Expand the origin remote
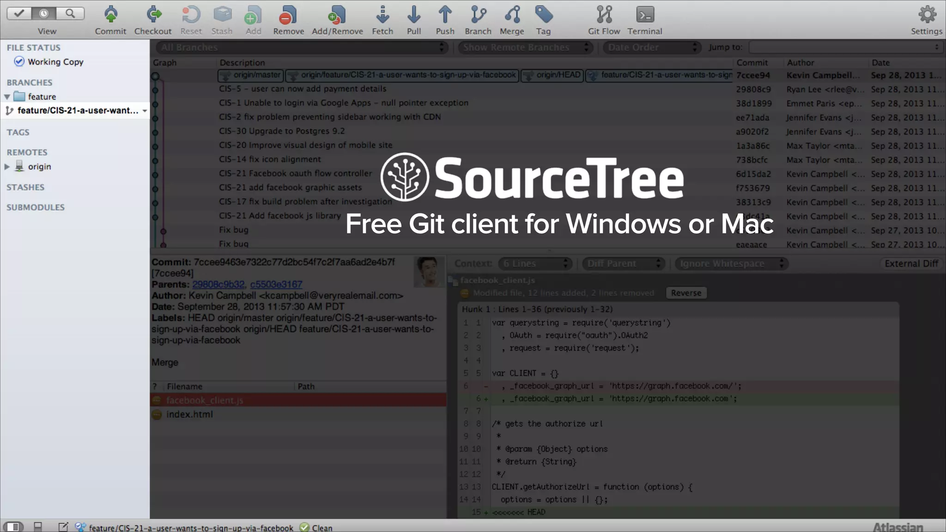 coord(7,167)
